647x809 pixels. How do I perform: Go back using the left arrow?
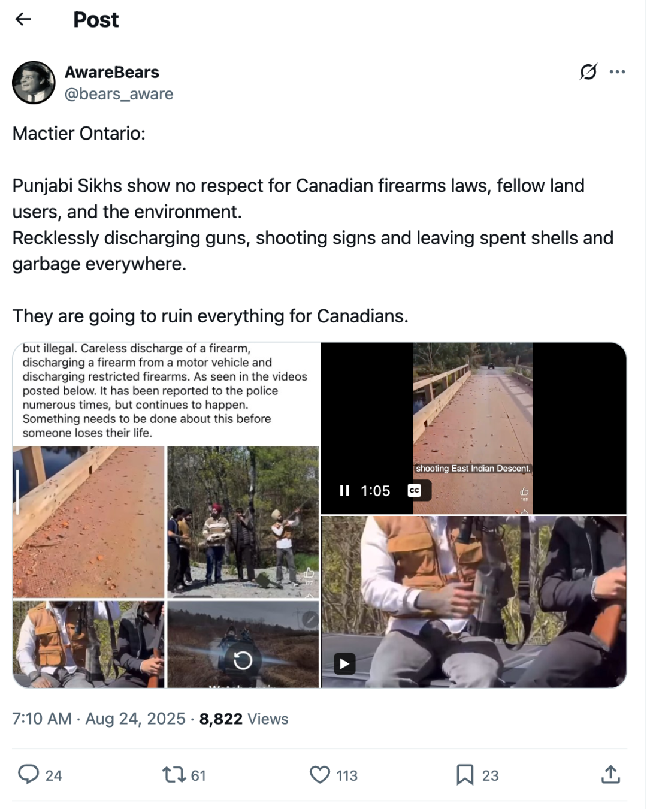23,19
